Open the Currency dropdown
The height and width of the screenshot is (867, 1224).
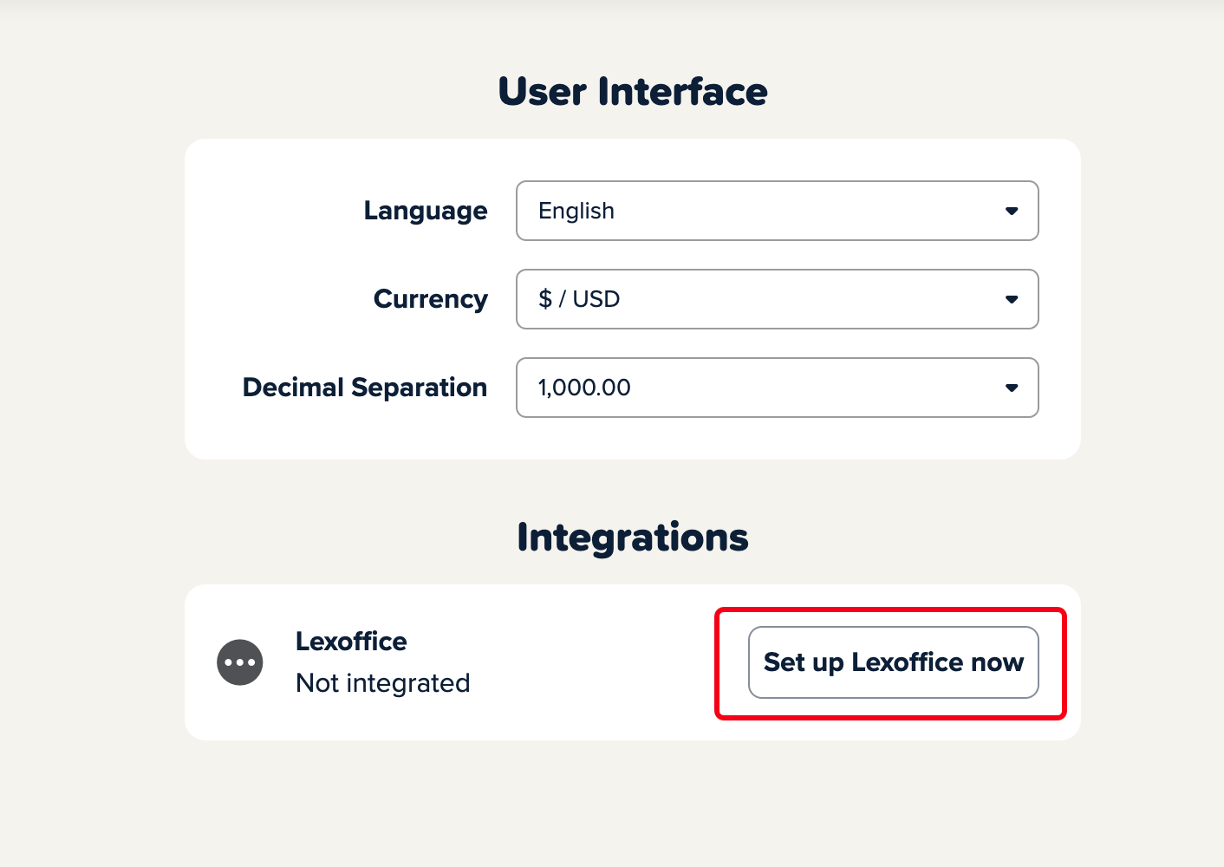[778, 299]
